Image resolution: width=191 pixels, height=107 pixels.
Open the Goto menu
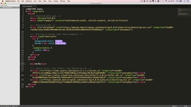[45, 1]
